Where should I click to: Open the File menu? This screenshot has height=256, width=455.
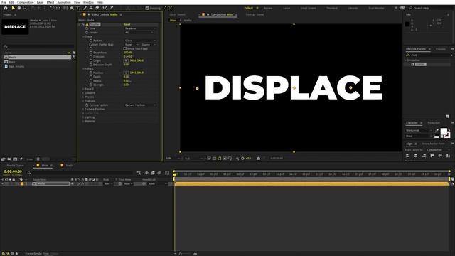(4, 2)
